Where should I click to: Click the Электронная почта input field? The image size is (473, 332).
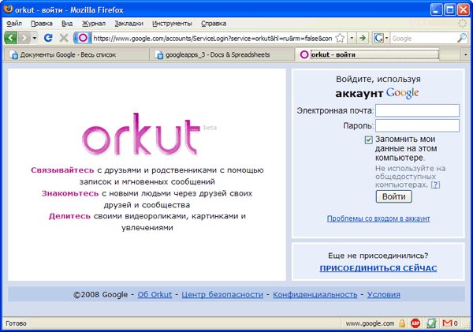tap(417, 110)
